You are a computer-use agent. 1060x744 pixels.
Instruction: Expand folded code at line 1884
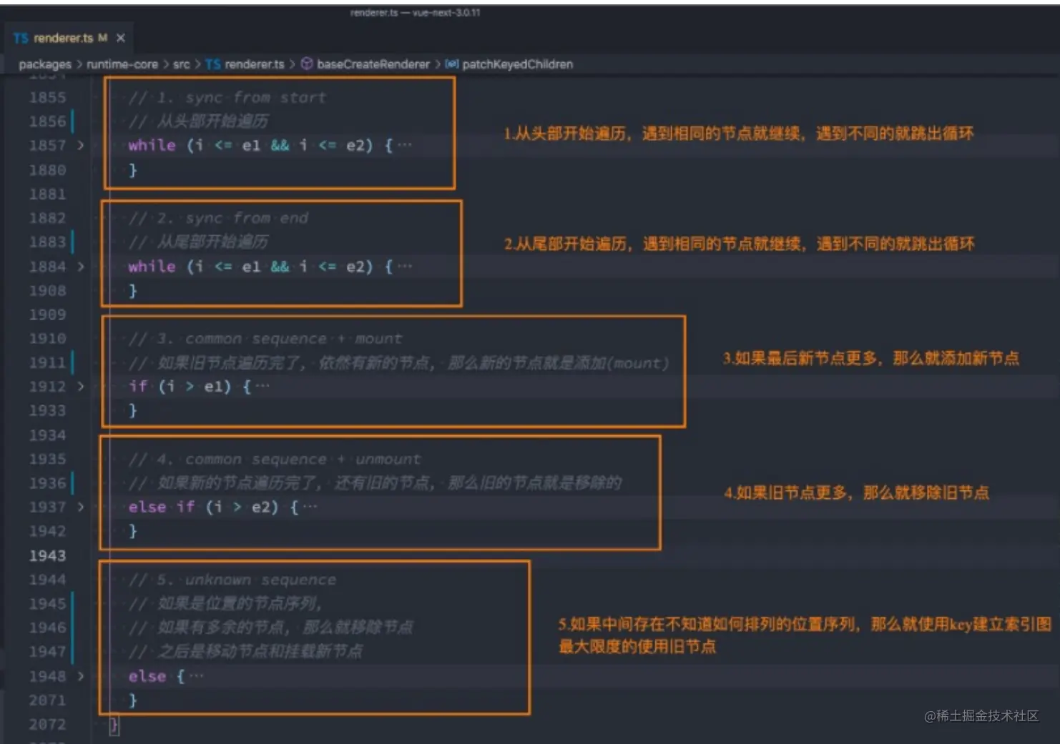pyautogui.click(x=80, y=267)
